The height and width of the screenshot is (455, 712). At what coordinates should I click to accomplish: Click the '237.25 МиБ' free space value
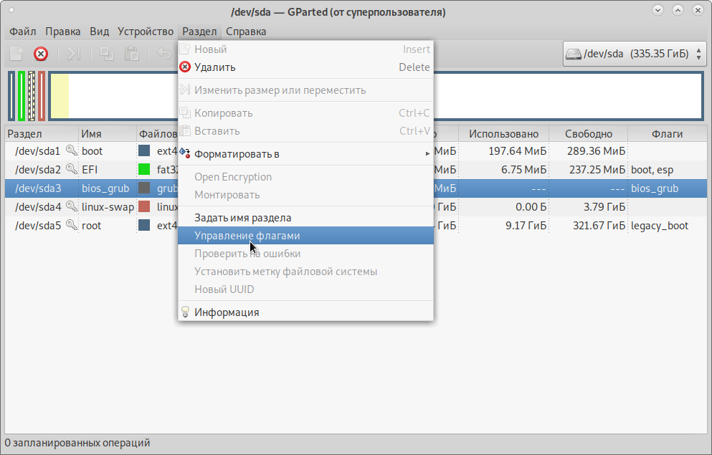[x=597, y=170]
